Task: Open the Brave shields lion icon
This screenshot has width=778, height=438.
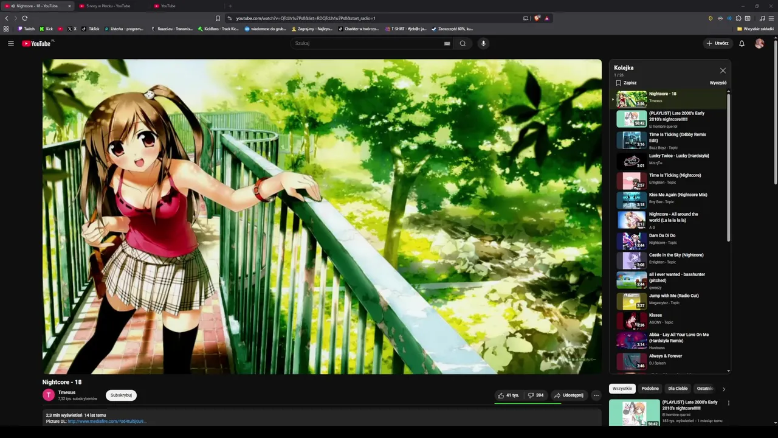Action: click(537, 18)
